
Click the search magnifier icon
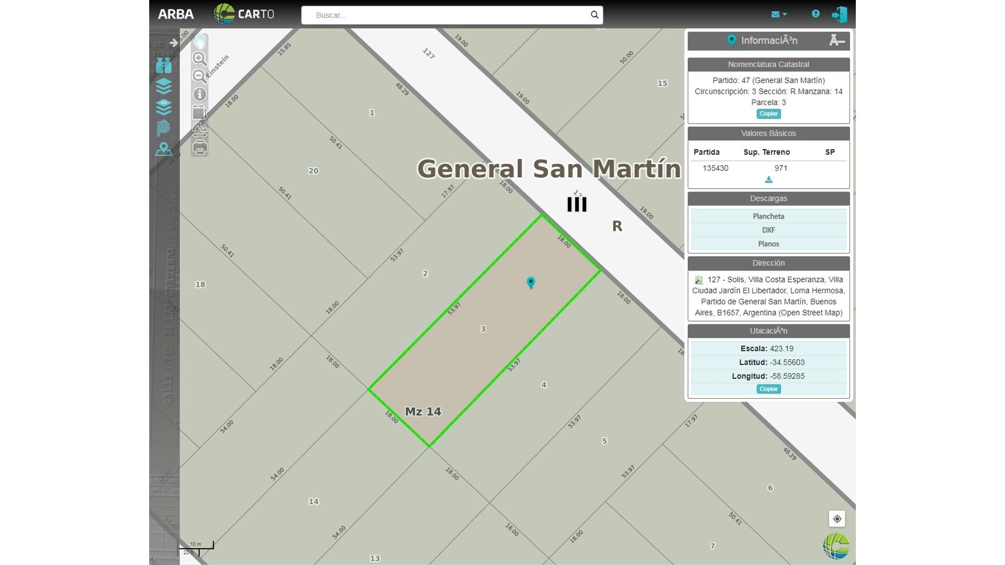(x=594, y=15)
